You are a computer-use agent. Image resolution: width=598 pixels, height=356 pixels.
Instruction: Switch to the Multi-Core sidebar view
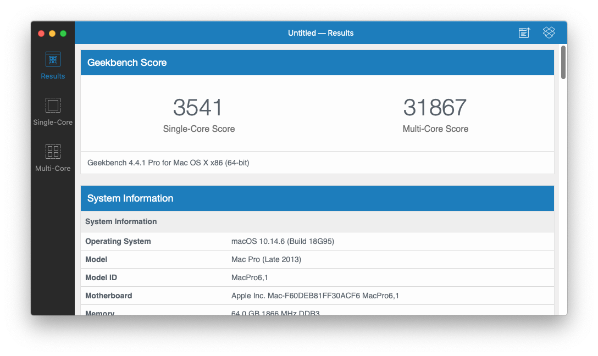pos(53,158)
